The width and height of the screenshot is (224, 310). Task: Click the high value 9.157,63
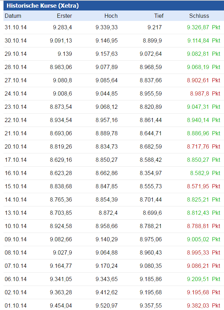click(x=106, y=54)
